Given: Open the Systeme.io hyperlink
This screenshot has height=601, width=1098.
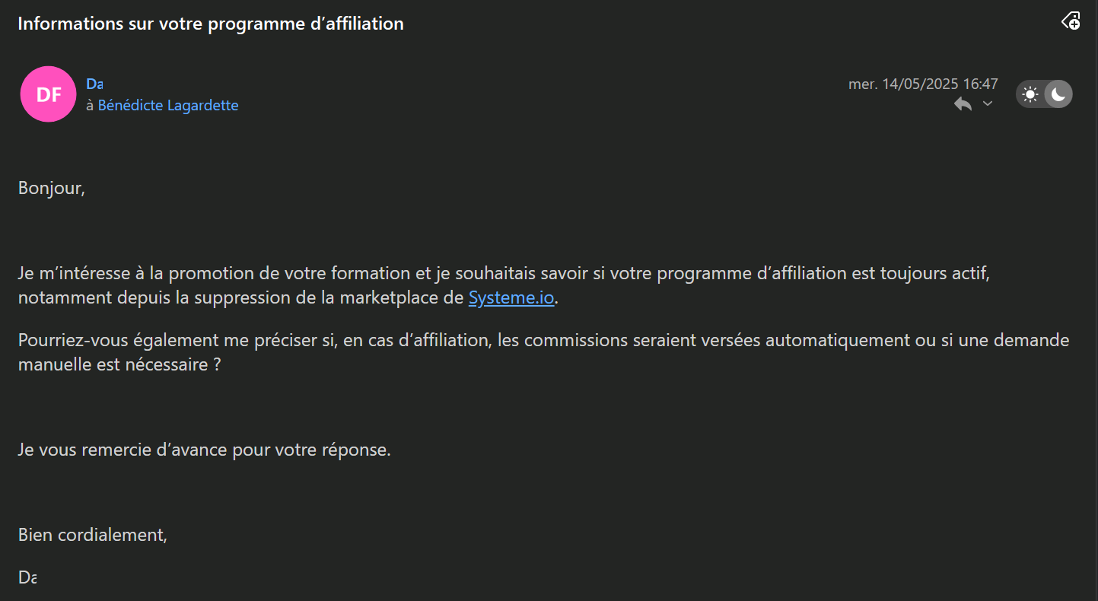Looking at the screenshot, I should tap(511, 297).
